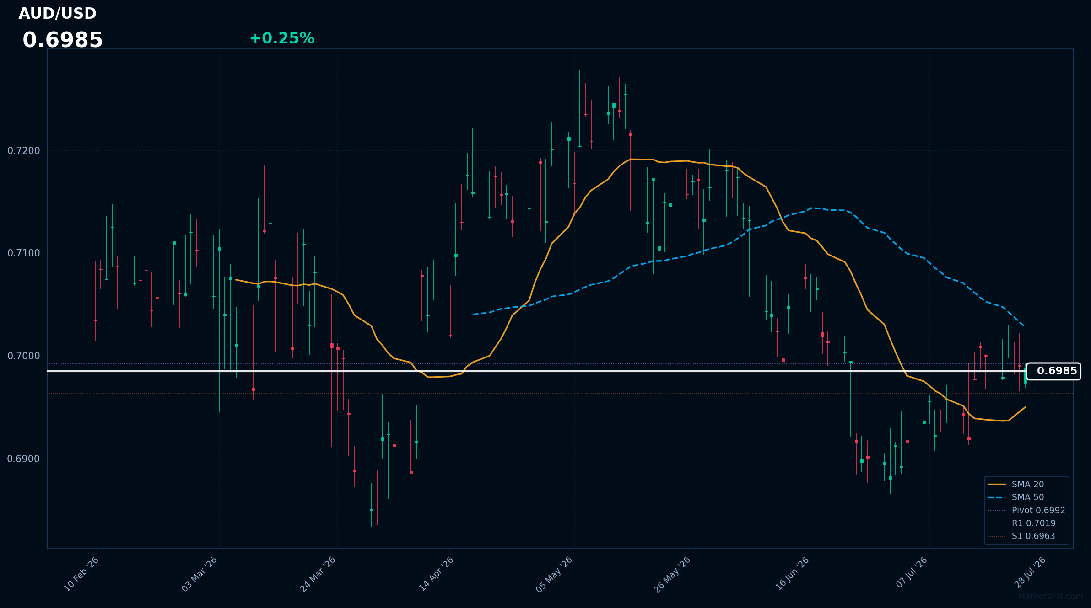Viewport: 1091px width, 608px height.
Task: Click the 14 Apr '26 date label
Action: [437, 574]
